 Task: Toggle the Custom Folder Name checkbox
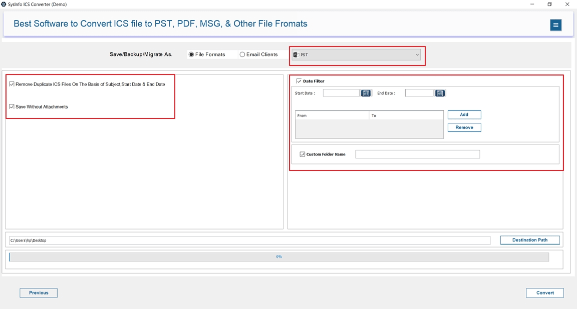pos(303,154)
